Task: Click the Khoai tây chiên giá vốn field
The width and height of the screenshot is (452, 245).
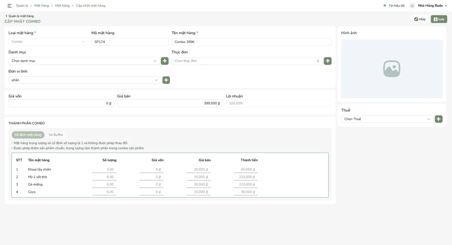Action: 151,169
